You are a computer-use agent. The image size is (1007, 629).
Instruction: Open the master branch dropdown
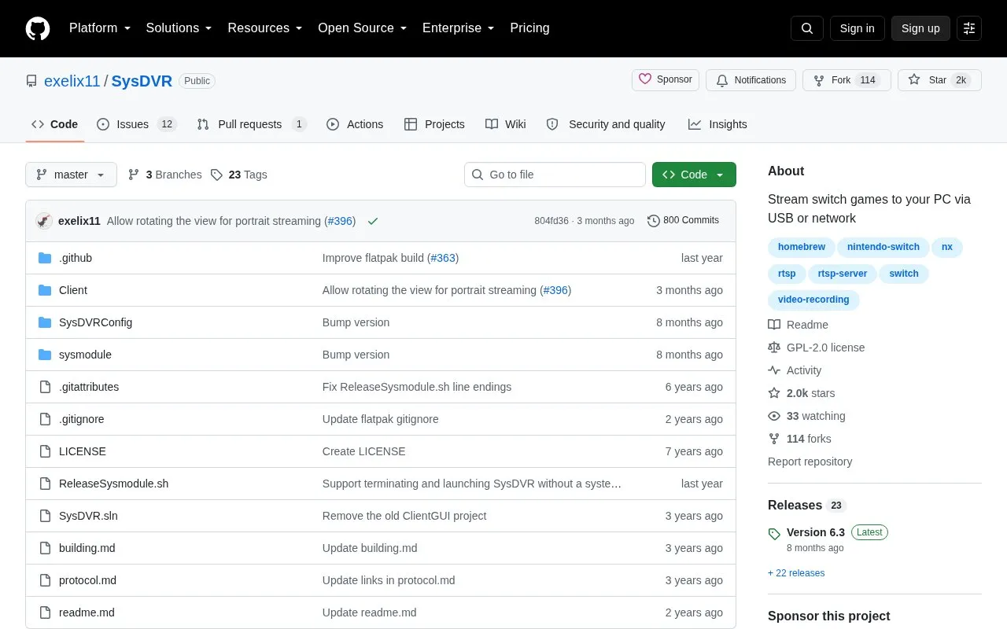pyautogui.click(x=71, y=175)
